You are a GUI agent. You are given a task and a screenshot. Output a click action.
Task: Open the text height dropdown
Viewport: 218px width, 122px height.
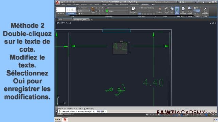(x=89, y=11)
